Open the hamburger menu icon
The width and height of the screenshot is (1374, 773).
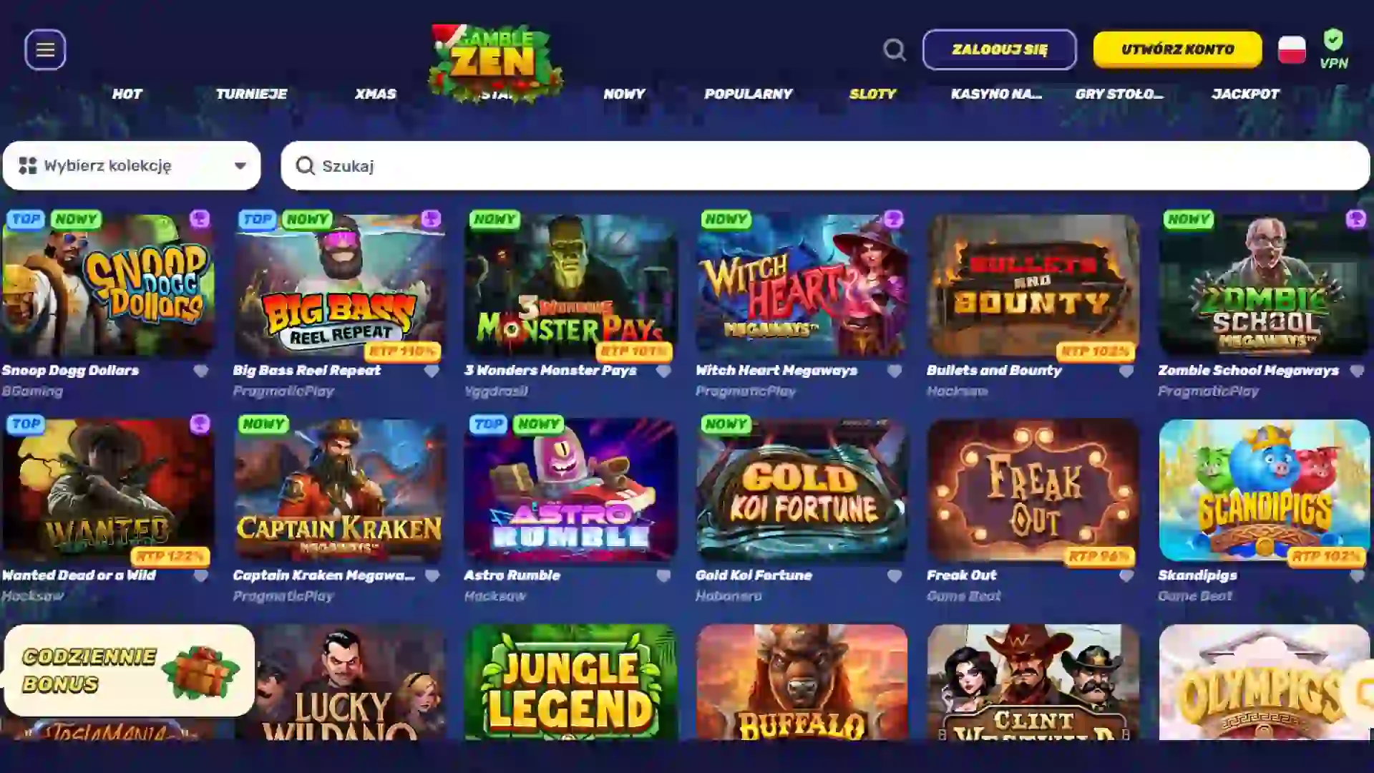pyautogui.click(x=45, y=49)
